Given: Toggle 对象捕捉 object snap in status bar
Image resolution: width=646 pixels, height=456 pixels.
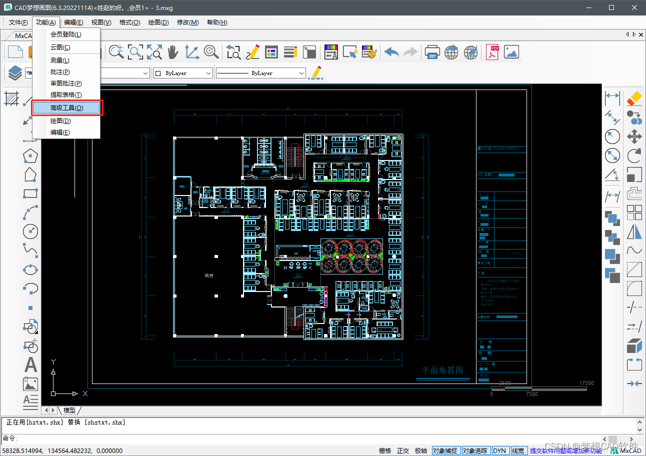Looking at the screenshot, I should pos(445,450).
